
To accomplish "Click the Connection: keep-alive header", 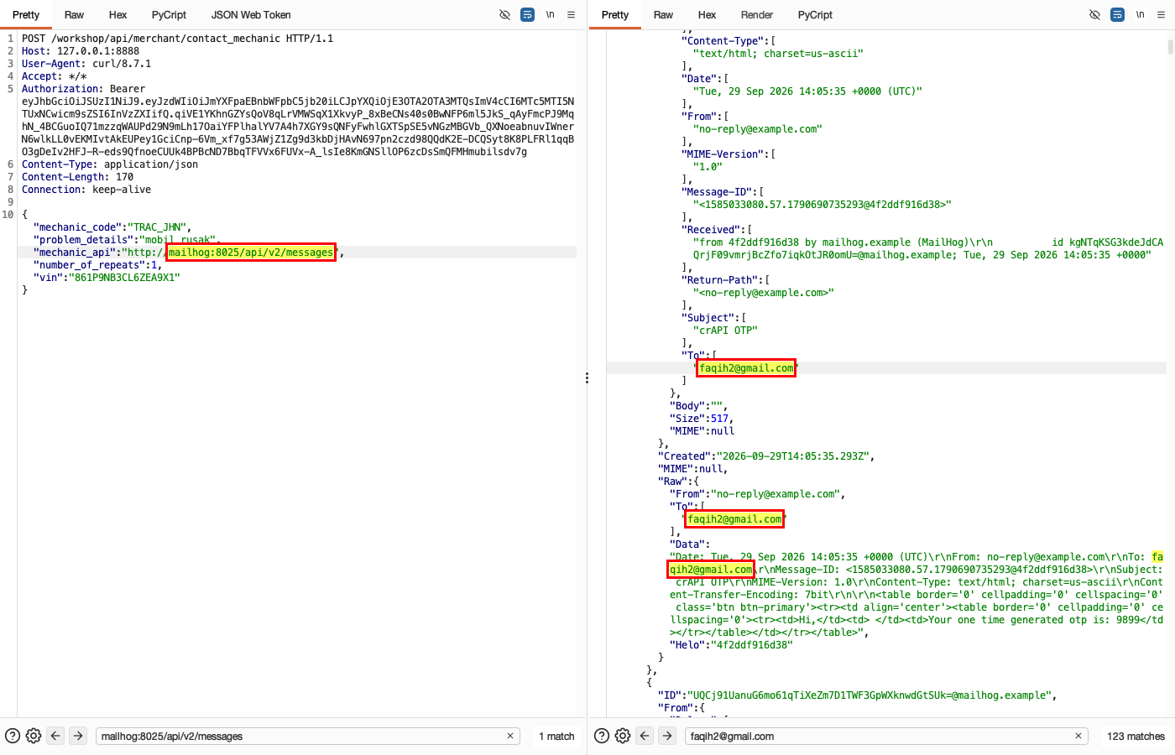I will tap(86, 190).
